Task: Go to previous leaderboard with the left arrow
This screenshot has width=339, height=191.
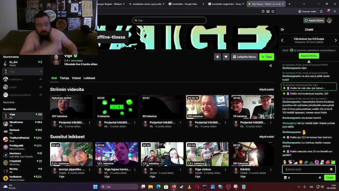Action: click(282, 40)
